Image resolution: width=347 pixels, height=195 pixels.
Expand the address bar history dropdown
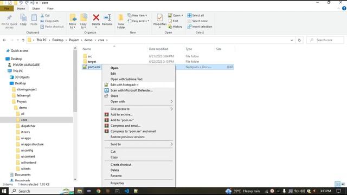point(292,40)
